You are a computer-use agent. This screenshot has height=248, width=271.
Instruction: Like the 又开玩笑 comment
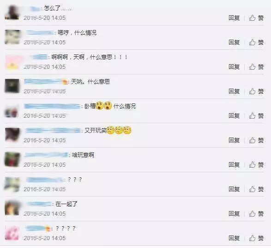(256, 140)
